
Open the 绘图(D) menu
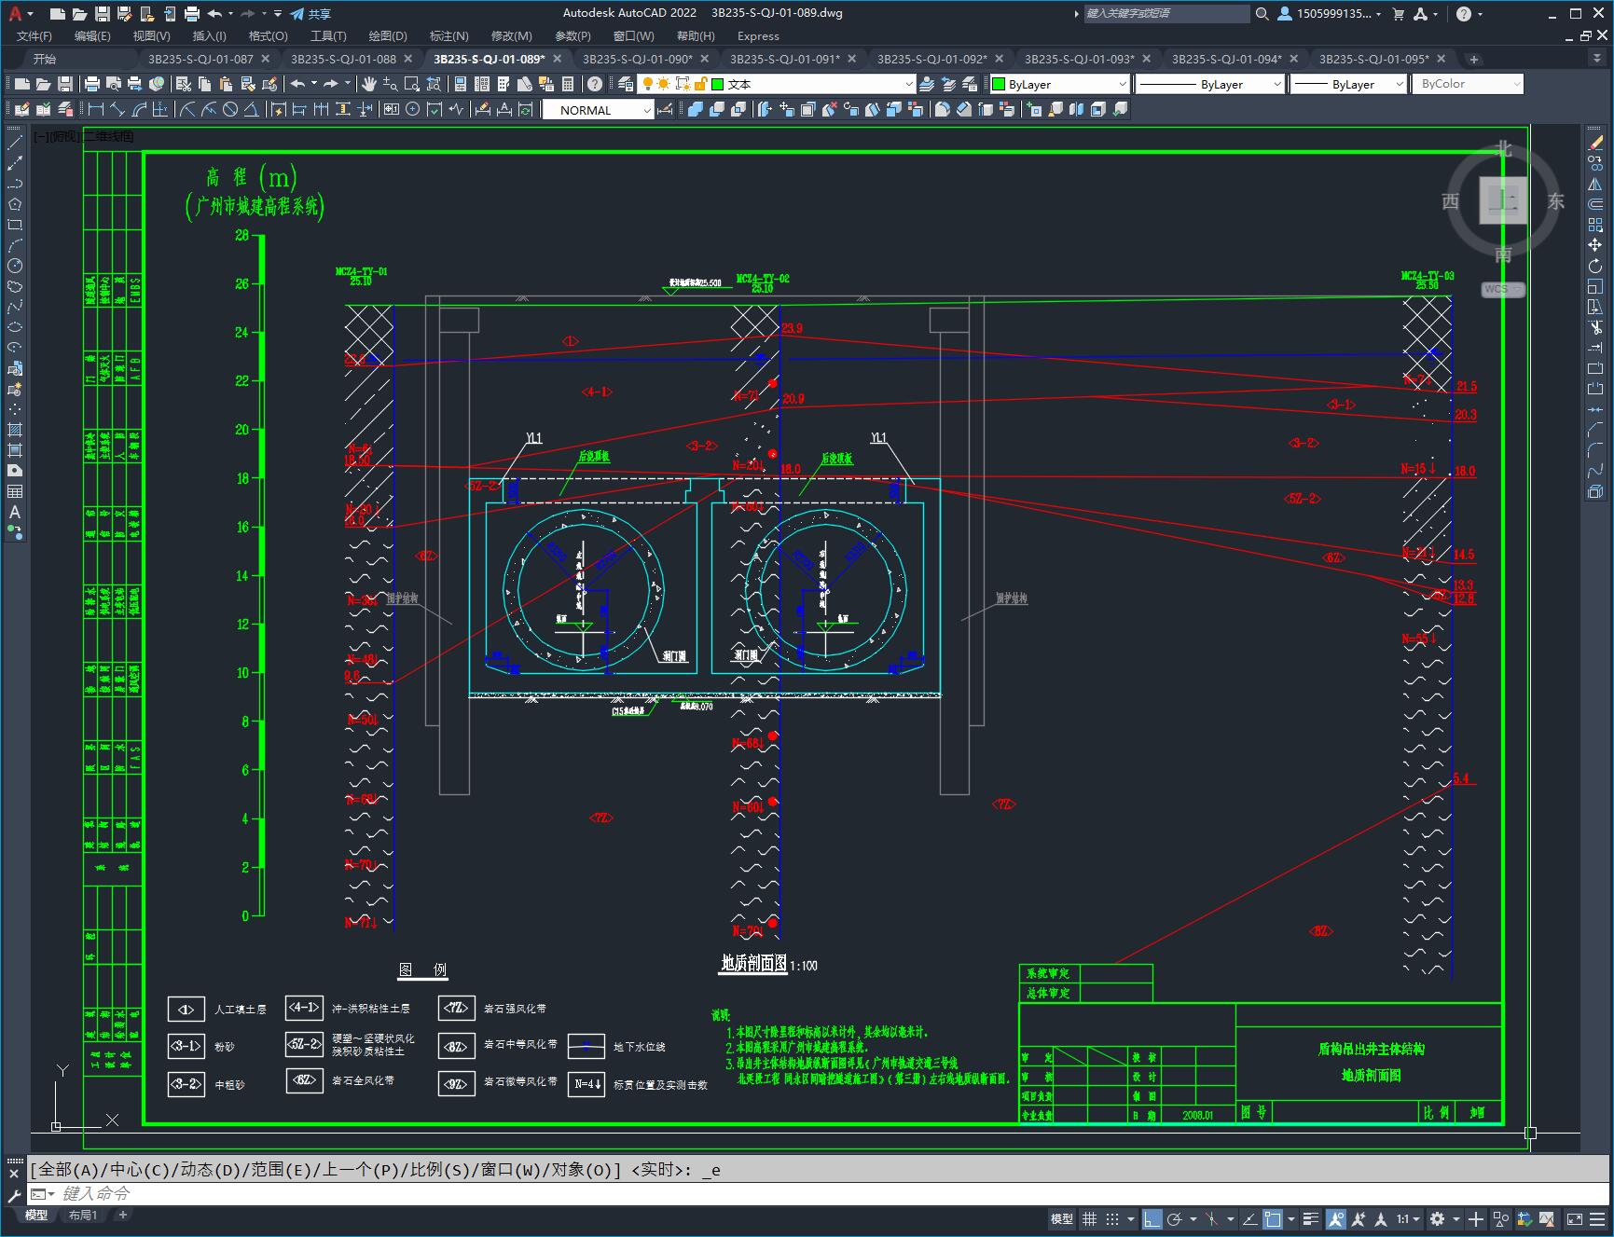[x=388, y=35]
